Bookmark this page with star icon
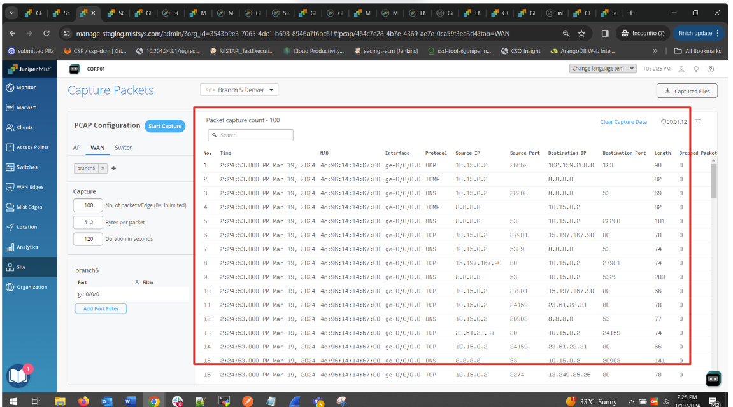Image resolution: width=733 pixels, height=407 pixels. pos(581,33)
